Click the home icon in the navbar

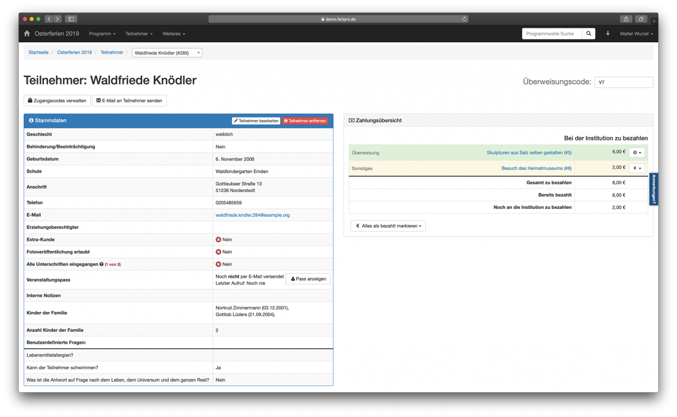(x=27, y=33)
